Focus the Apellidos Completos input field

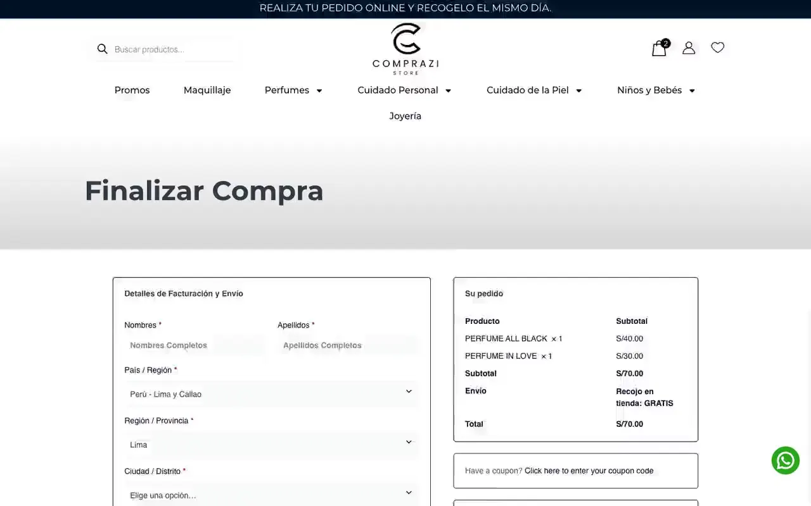pyautogui.click(x=348, y=345)
